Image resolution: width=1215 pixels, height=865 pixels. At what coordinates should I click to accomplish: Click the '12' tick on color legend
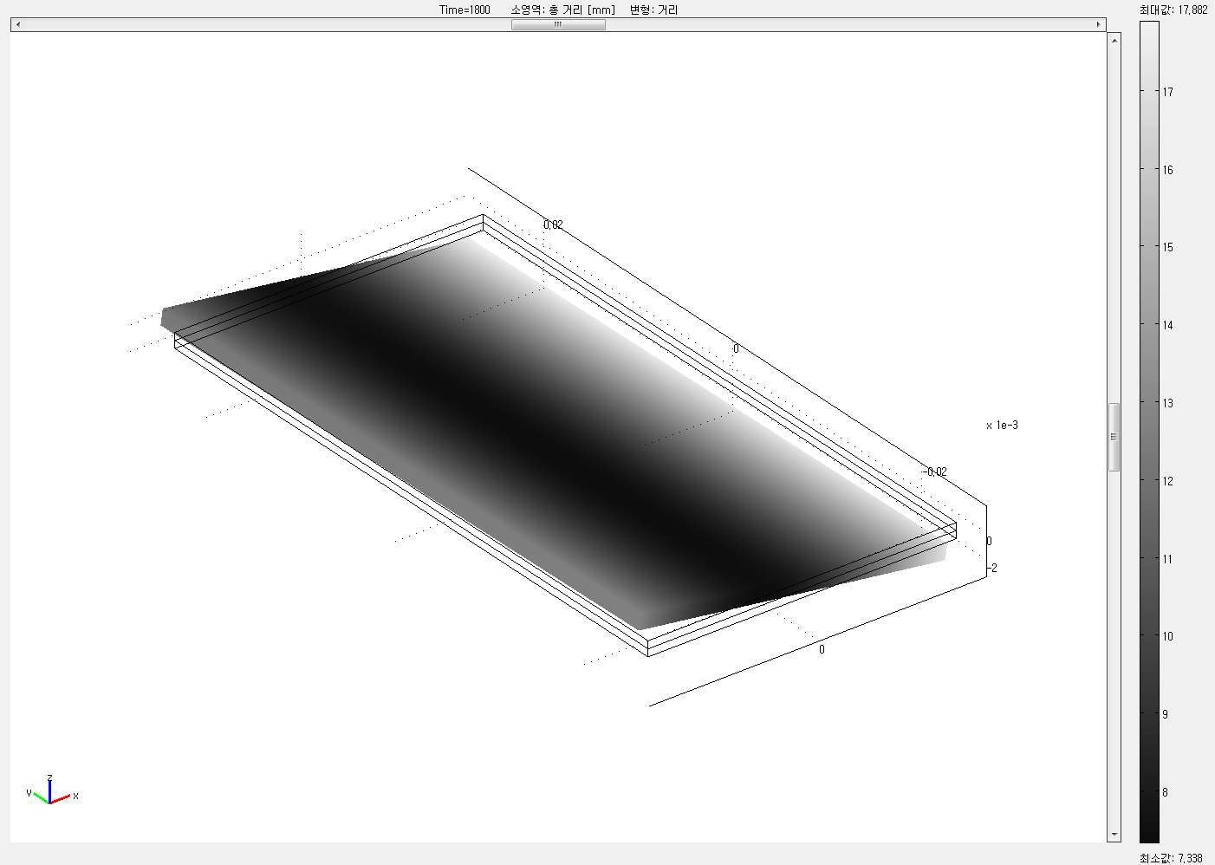pos(1168,481)
